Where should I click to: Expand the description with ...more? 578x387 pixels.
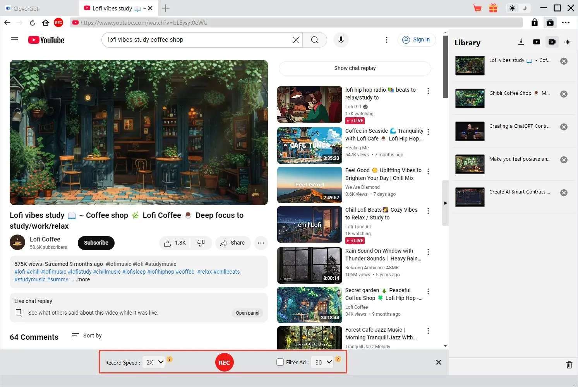81,279
